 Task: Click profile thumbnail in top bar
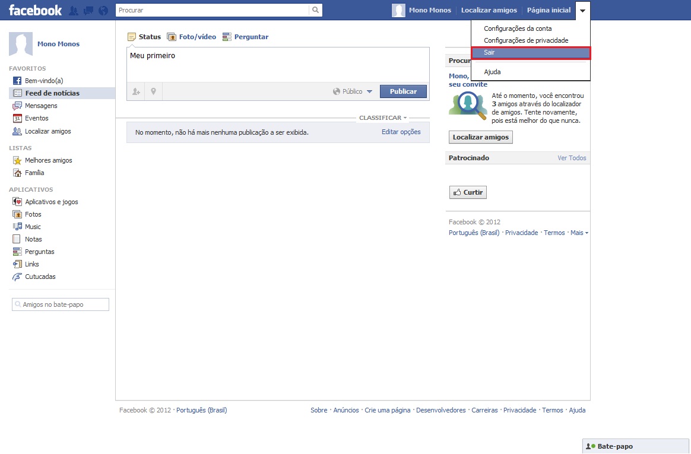398,10
